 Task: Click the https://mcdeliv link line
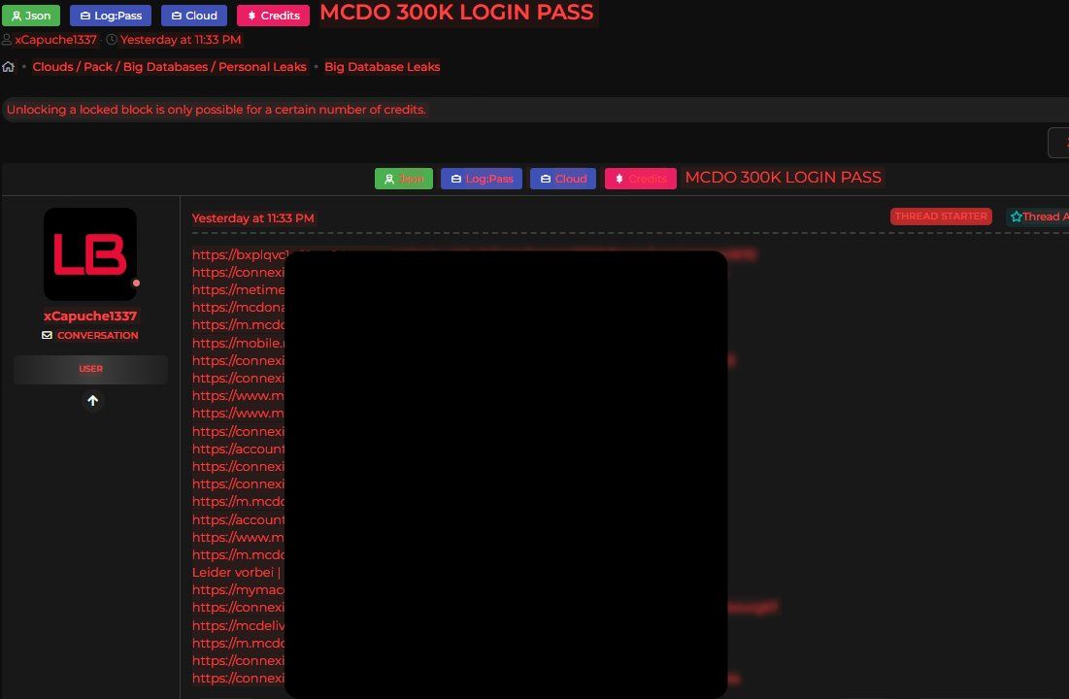point(238,625)
